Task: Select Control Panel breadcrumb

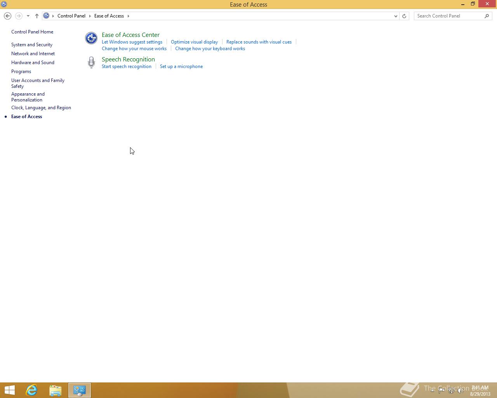Action: tap(71, 16)
